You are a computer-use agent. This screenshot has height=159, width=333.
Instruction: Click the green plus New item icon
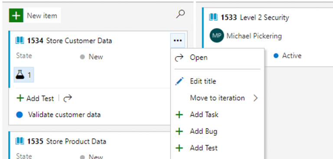click(16, 15)
